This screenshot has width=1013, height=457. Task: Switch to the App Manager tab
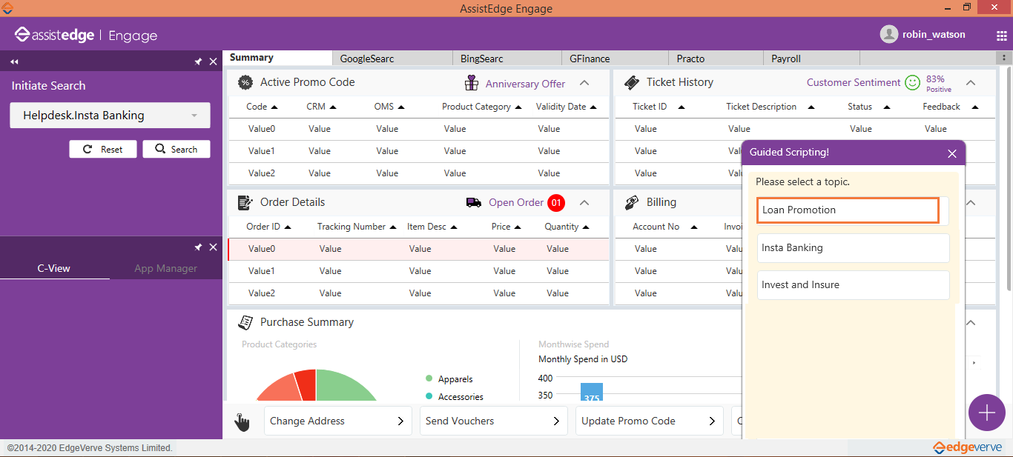(x=165, y=268)
